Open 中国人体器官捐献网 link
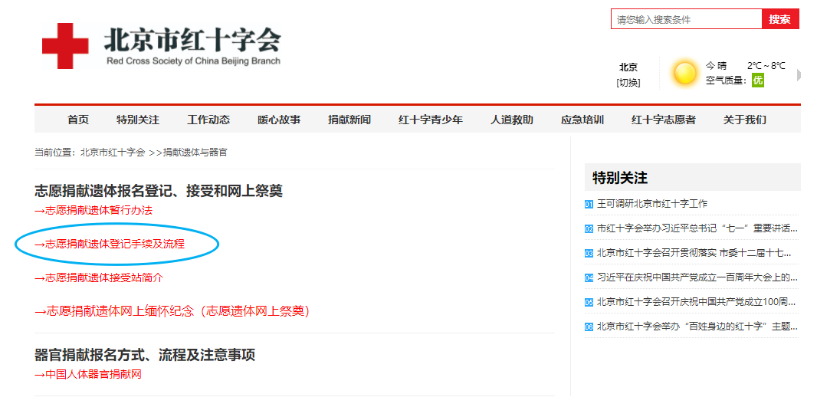Viewport: 817px width, 407px height. [x=88, y=374]
